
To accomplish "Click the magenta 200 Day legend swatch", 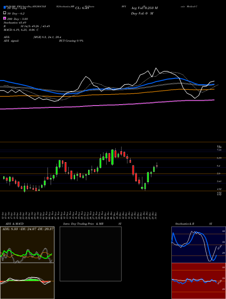I will tap(5, 18).
